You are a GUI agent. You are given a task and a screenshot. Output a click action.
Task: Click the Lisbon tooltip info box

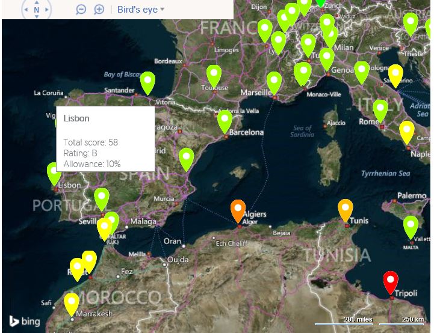[x=105, y=141]
